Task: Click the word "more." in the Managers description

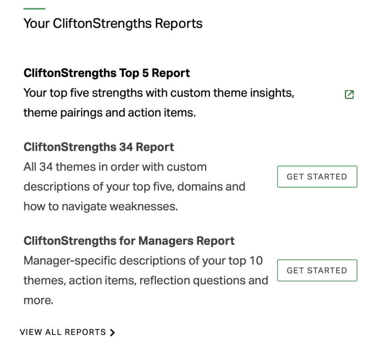Action: click(x=38, y=300)
